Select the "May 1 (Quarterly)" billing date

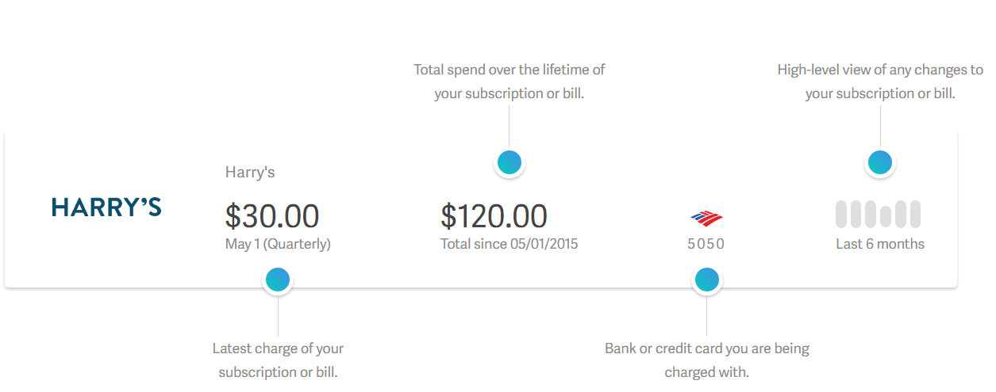278,244
